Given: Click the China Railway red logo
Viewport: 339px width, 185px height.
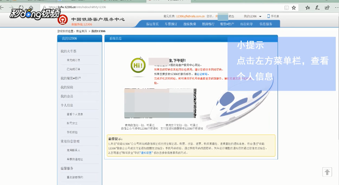Looking at the screenshot, I should click(x=63, y=20).
